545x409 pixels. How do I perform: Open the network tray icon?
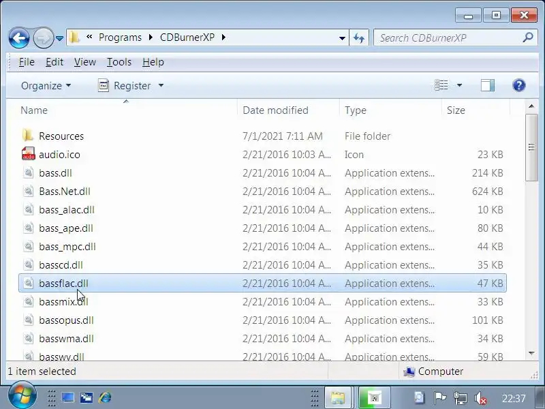(x=461, y=399)
